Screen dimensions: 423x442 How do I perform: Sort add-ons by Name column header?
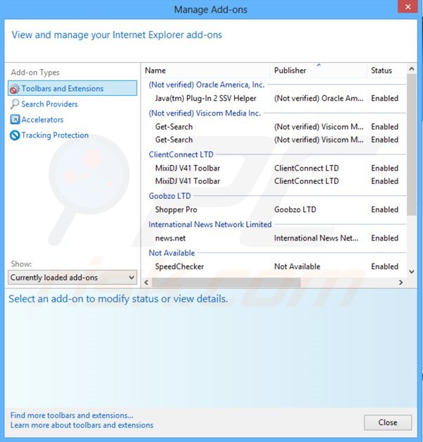point(206,70)
